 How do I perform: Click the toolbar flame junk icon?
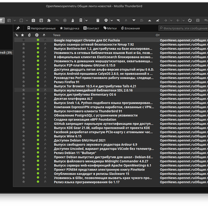point(126,20)
